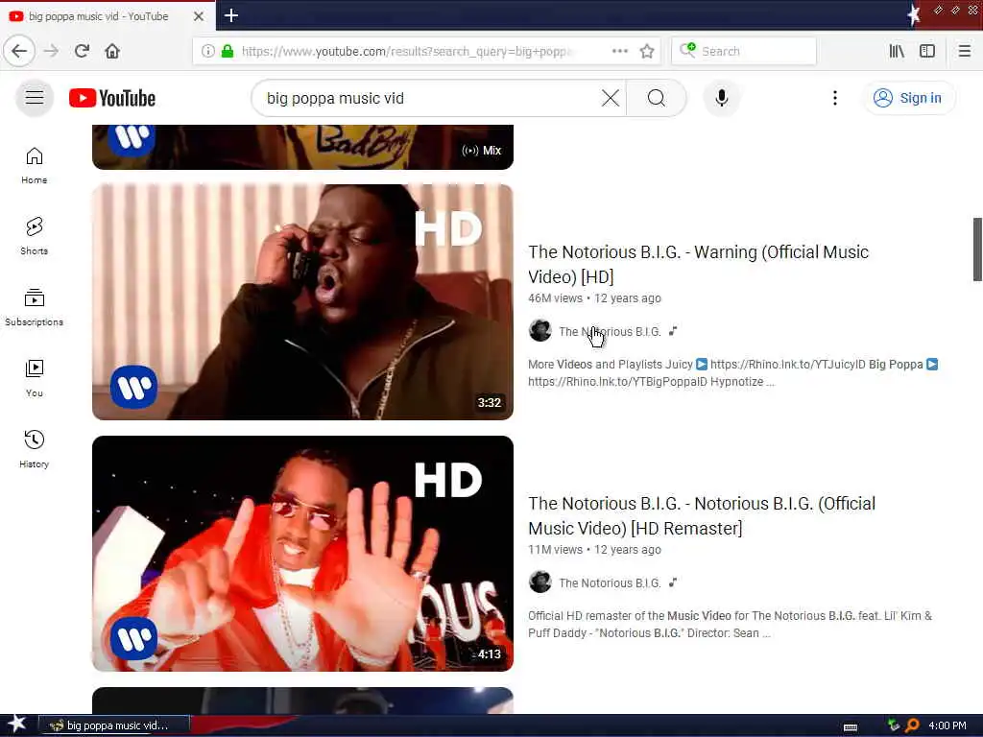Show site information icon in address bar
Screen dimensions: 983x737
coord(207,51)
